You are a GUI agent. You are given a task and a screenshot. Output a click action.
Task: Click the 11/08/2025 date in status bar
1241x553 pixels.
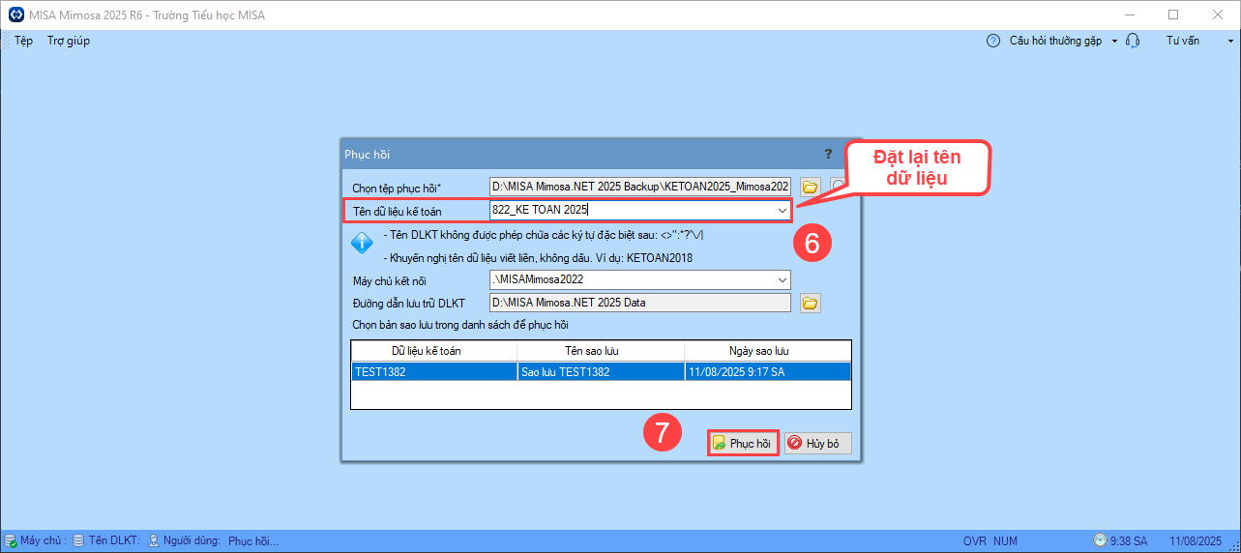point(1196,540)
